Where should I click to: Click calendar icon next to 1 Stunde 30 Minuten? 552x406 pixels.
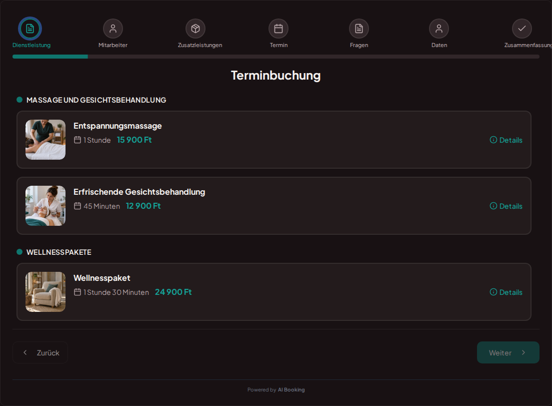[77, 292]
